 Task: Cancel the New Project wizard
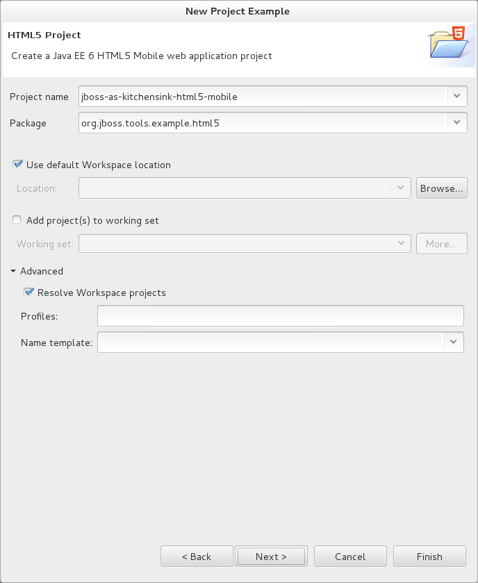point(350,557)
